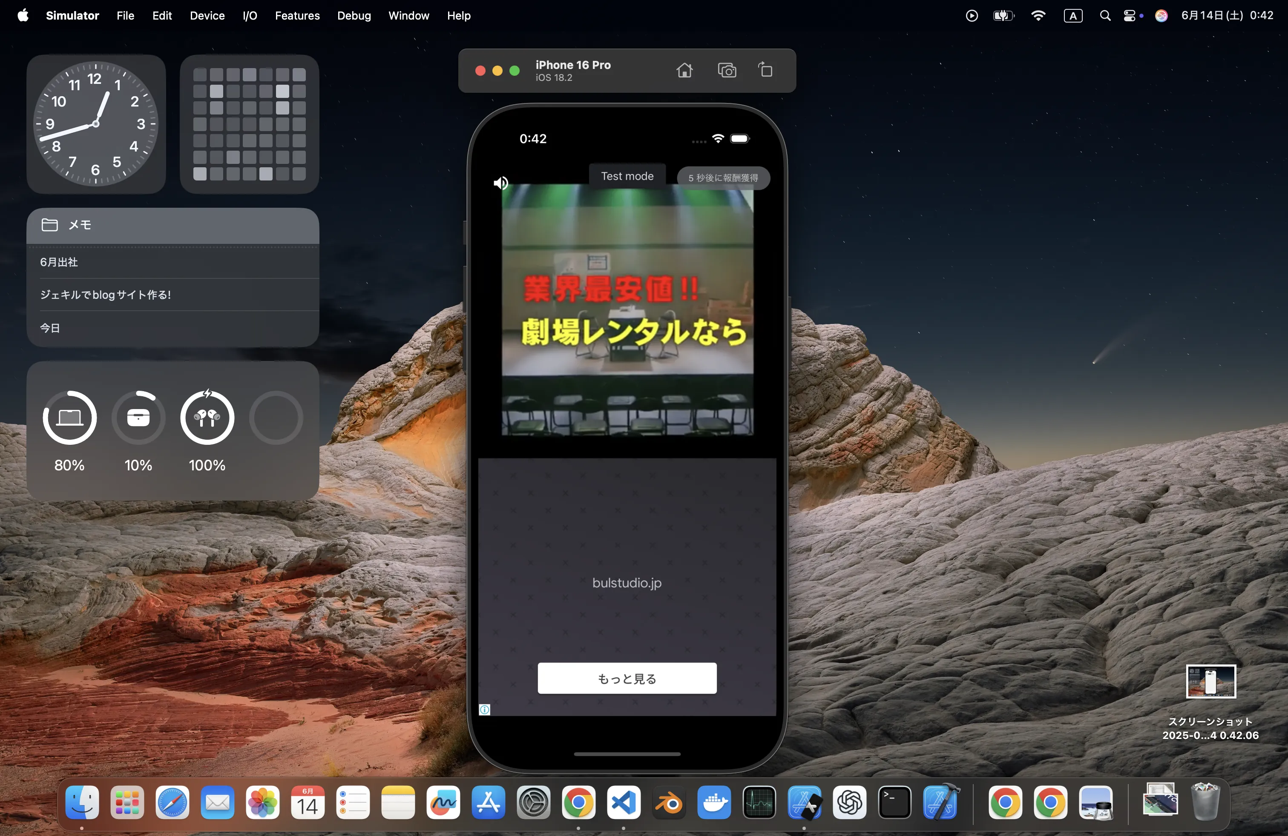The image size is (1288, 836).
Task: Rotate the device using the rotate icon
Action: (x=765, y=70)
